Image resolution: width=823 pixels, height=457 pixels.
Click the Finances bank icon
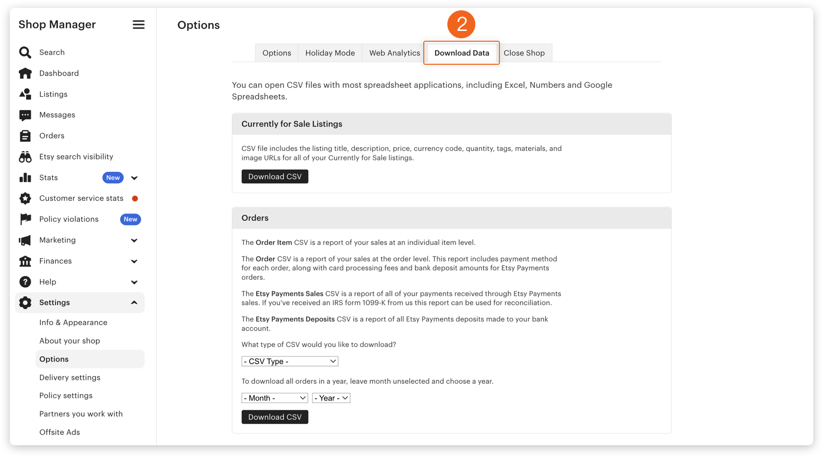click(25, 261)
